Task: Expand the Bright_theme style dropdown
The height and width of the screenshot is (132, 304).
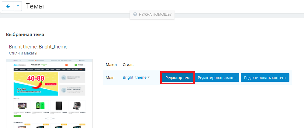Action: (134, 78)
